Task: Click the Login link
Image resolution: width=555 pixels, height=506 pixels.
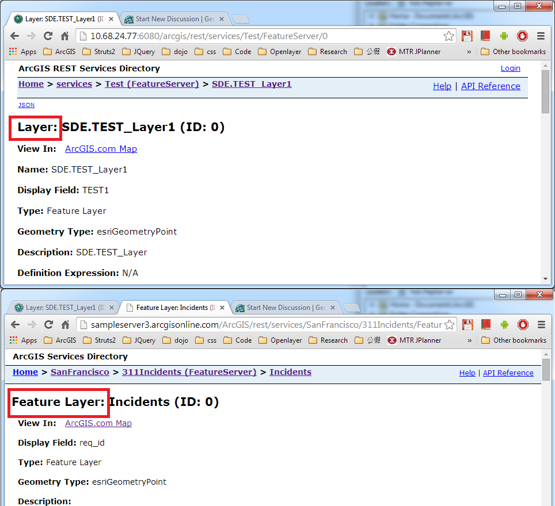Action: coord(511,68)
